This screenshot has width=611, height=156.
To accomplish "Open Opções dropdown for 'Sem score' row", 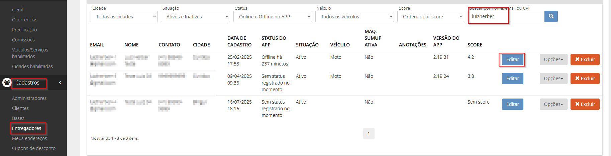I will 553,104.
